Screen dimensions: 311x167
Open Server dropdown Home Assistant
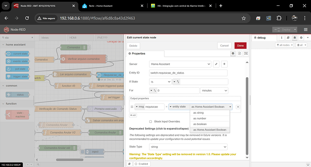coord(180,64)
